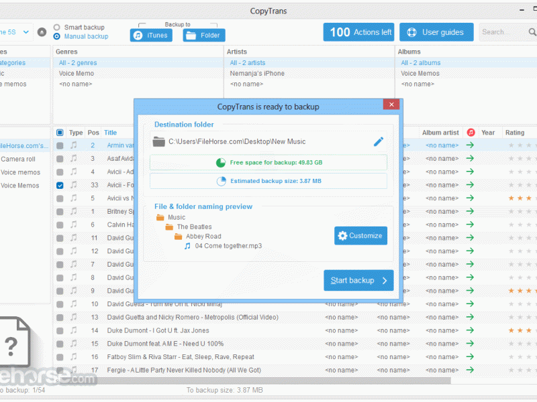Click the Abbey Road folder icon
Viewport: 537px width, 402px height.
178,237
